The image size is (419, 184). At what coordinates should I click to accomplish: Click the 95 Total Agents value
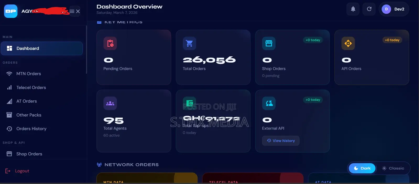pyautogui.click(x=113, y=120)
